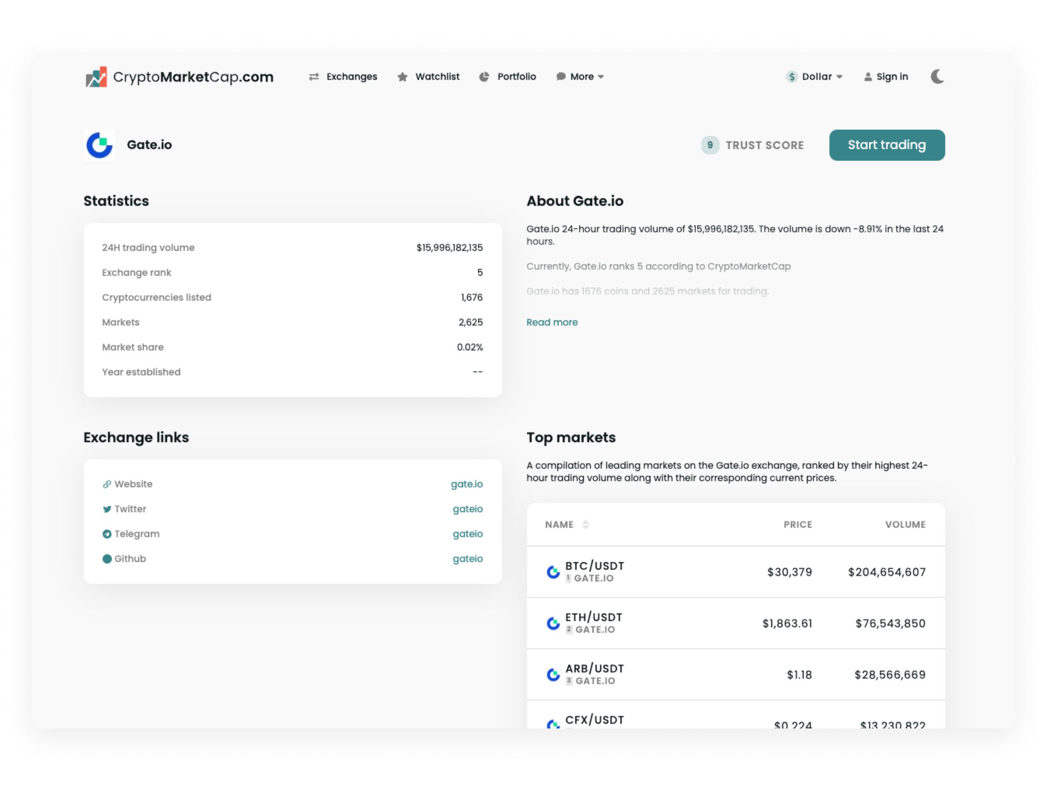
Task: Click the Exchanges arrows icon
Action: pyautogui.click(x=314, y=77)
